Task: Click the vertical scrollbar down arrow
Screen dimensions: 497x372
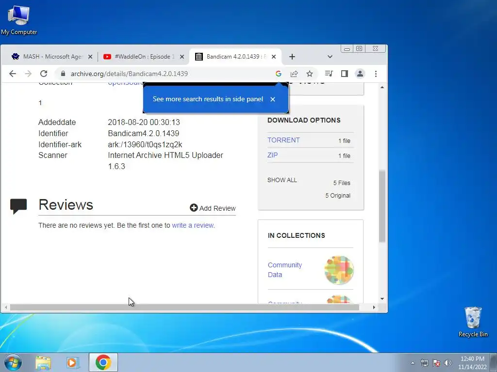Action: coord(382,298)
